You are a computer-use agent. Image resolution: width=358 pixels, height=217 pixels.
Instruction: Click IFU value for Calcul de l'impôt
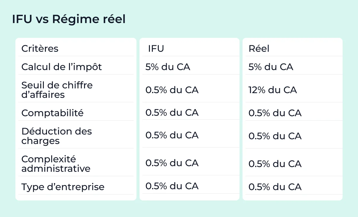[168, 67]
